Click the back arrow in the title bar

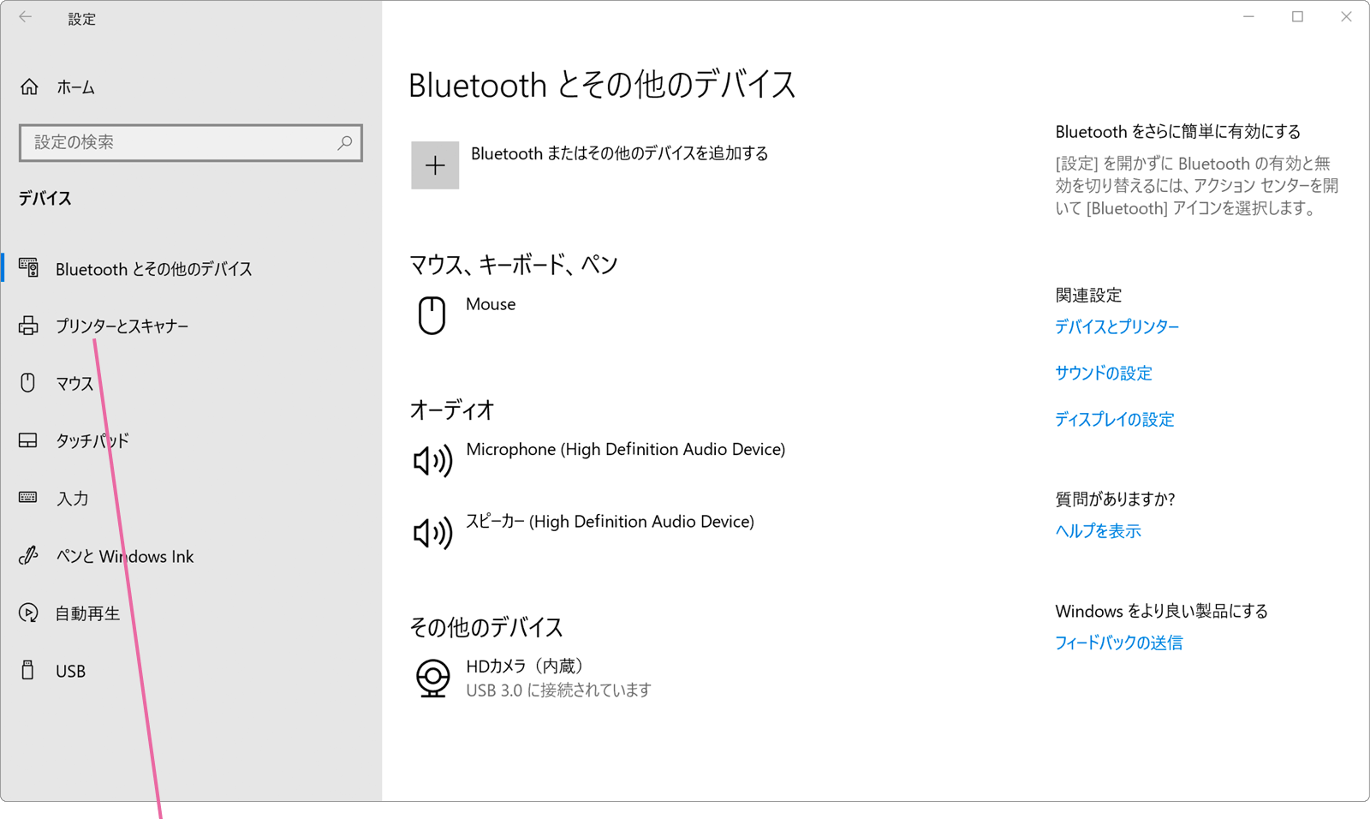click(x=26, y=17)
